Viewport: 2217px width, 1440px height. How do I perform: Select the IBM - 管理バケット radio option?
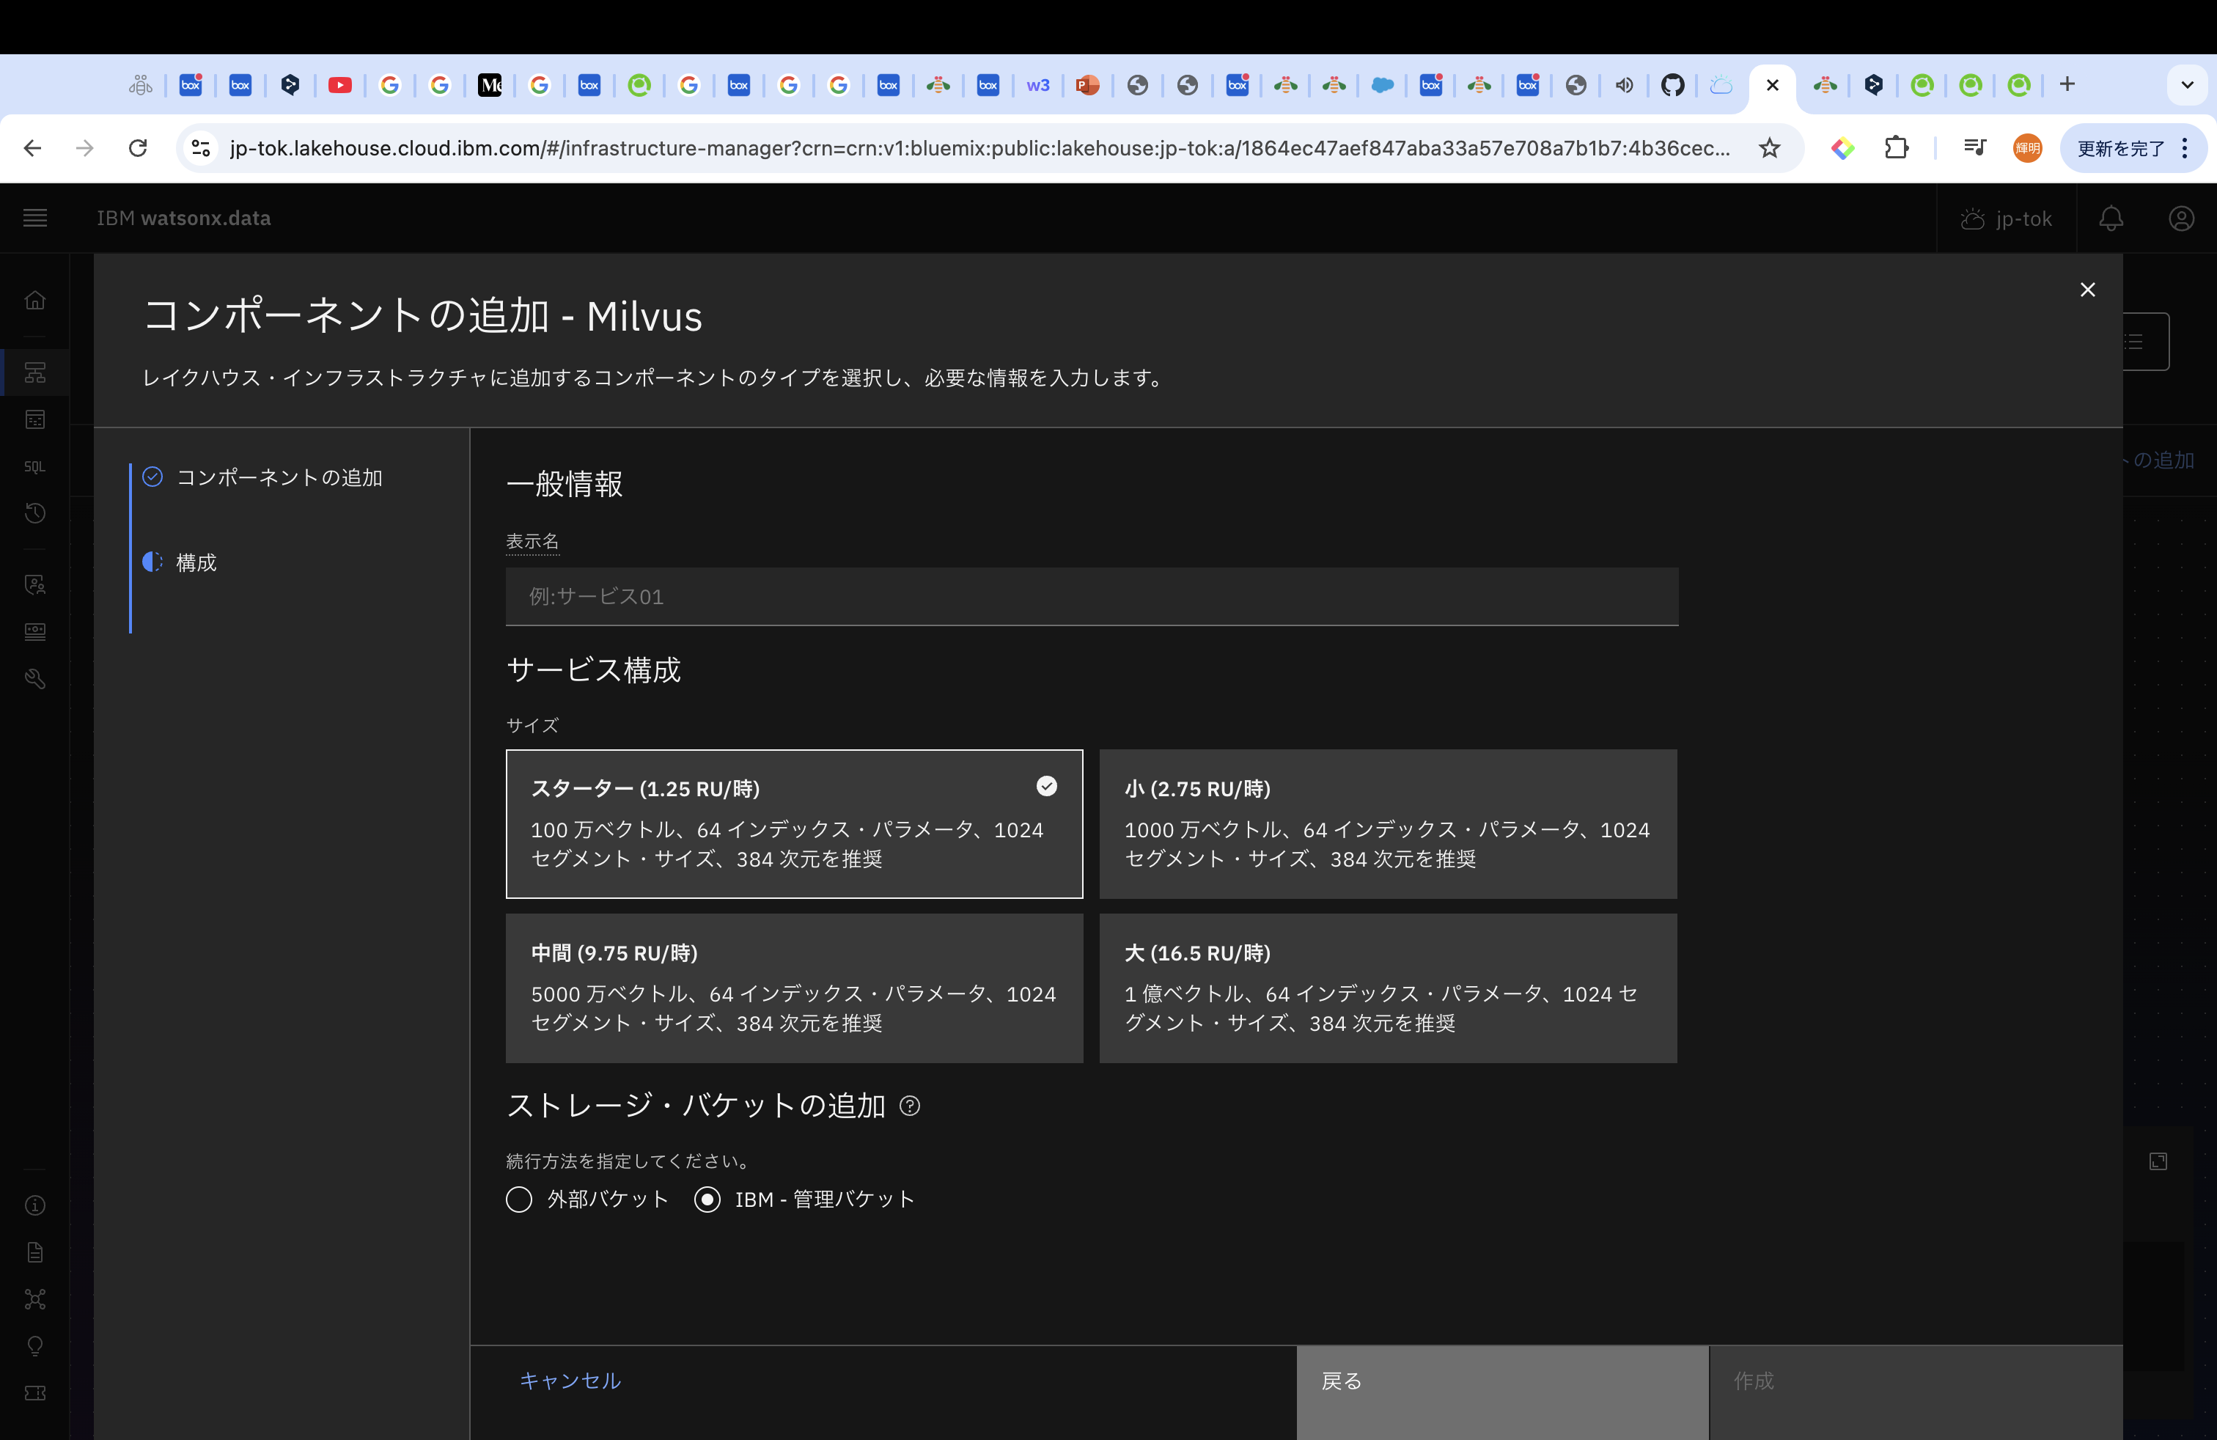[707, 1199]
